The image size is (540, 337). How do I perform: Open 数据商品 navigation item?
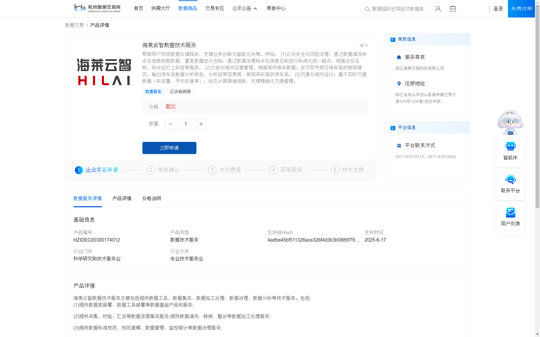tap(188, 8)
